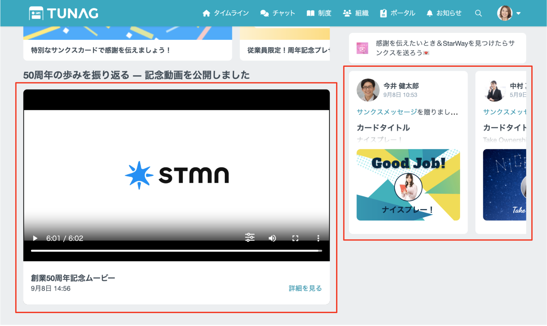Open 制度 book icon menu
The width and height of the screenshot is (547, 326).
[319, 13]
